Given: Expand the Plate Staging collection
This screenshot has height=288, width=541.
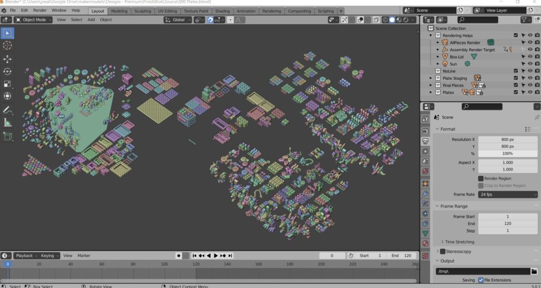Looking at the screenshot, I should point(431,78).
